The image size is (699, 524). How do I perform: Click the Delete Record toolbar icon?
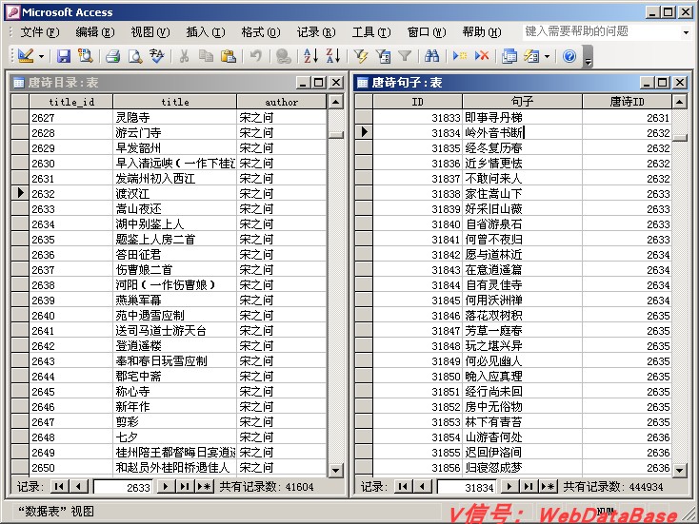pyautogui.click(x=482, y=56)
